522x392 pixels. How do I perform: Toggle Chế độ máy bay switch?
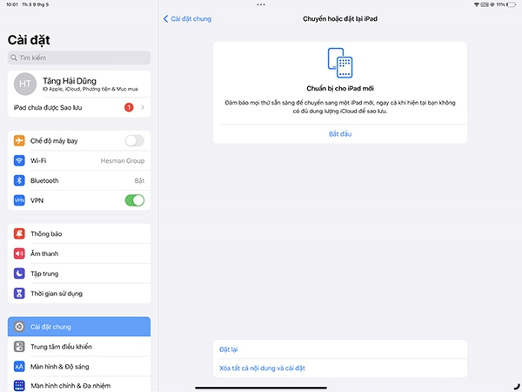coord(134,140)
